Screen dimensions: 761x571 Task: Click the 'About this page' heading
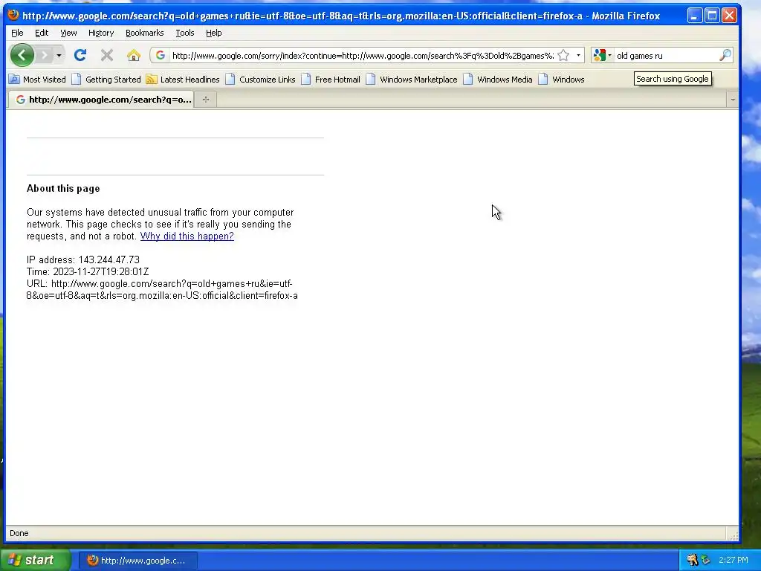tap(63, 188)
